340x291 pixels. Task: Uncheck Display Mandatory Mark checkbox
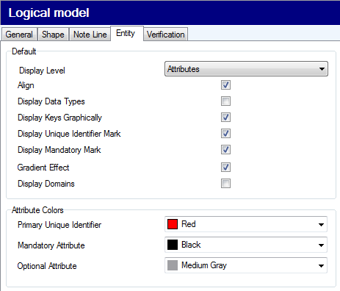(225, 150)
